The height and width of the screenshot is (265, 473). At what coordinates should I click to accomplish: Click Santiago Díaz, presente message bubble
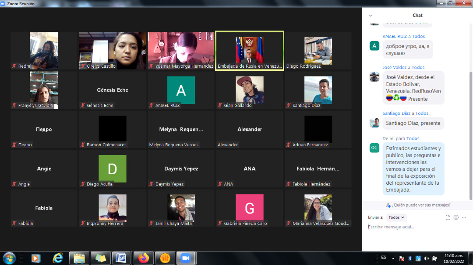413,123
